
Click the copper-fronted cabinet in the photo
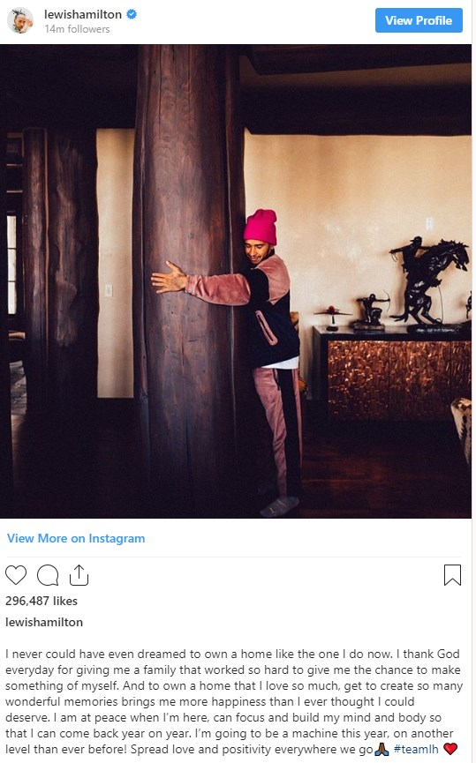pyautogui.click(x=392, y=372)
